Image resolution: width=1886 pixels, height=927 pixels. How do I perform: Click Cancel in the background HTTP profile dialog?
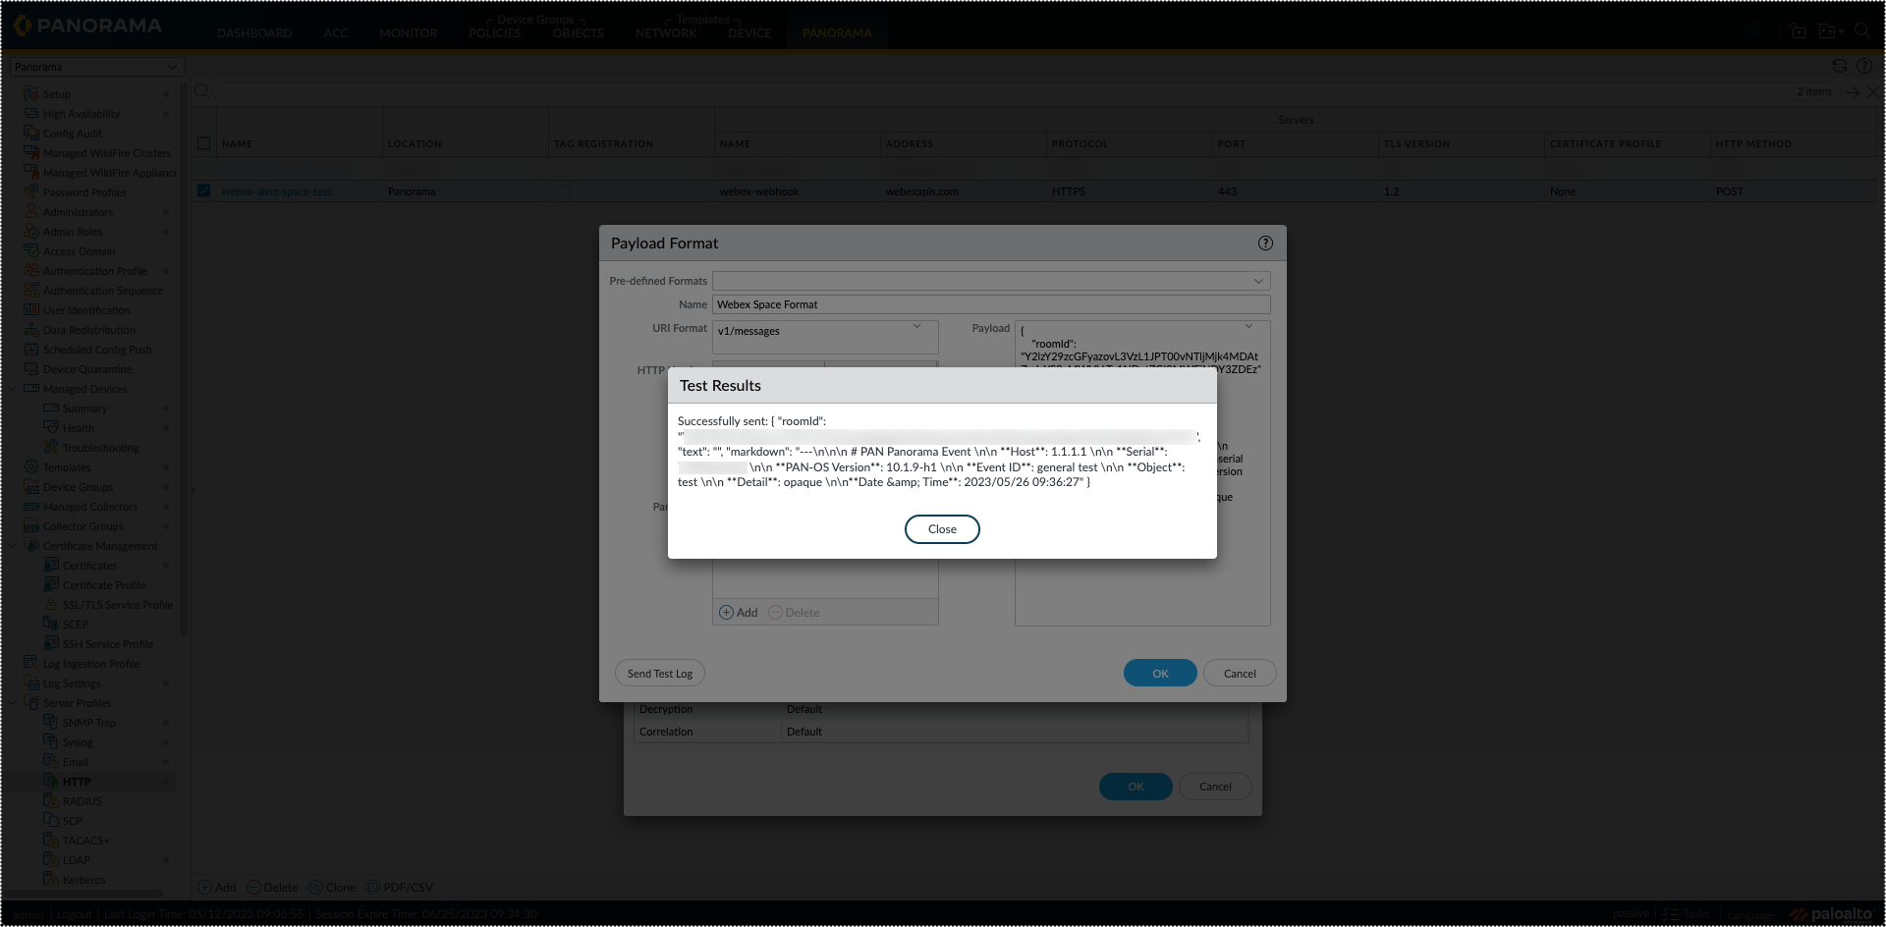[x=1215, y=787]
